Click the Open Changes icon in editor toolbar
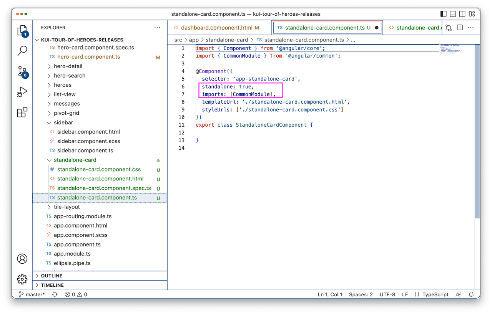 449,28
